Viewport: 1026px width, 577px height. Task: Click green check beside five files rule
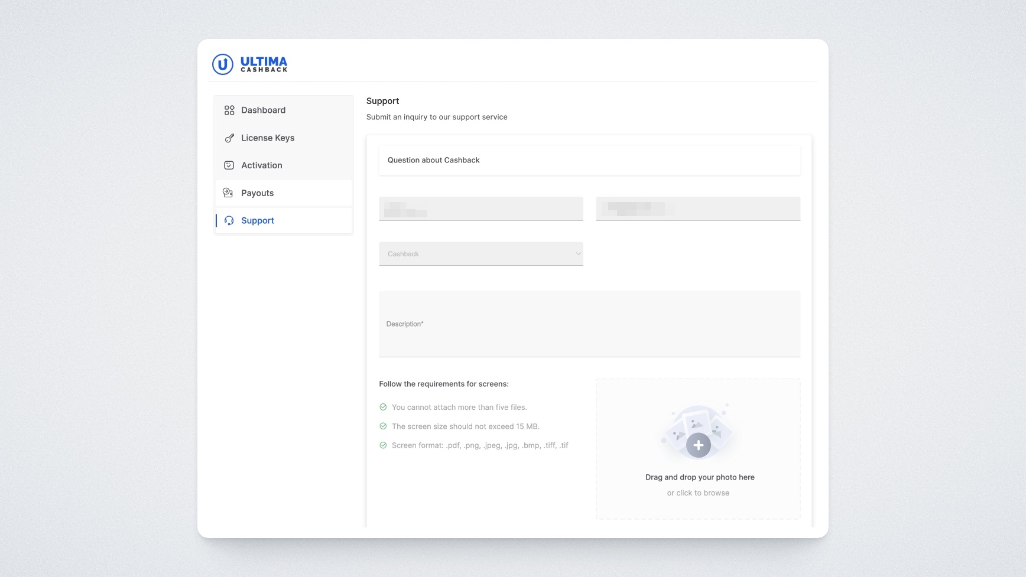coord(383,407)
